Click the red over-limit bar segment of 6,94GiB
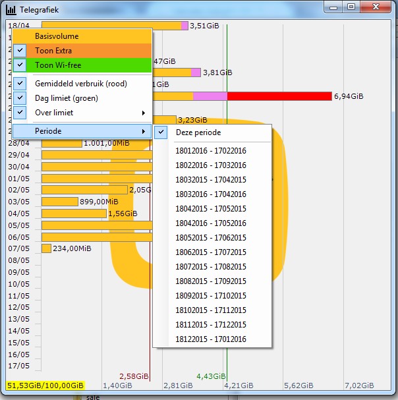Viewport: 398px width, 400px height. (x=279, y=96)
